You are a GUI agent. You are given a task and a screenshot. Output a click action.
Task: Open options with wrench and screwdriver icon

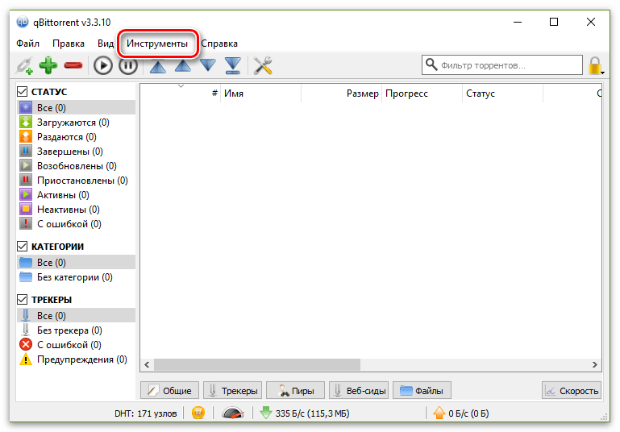(263, 65)
